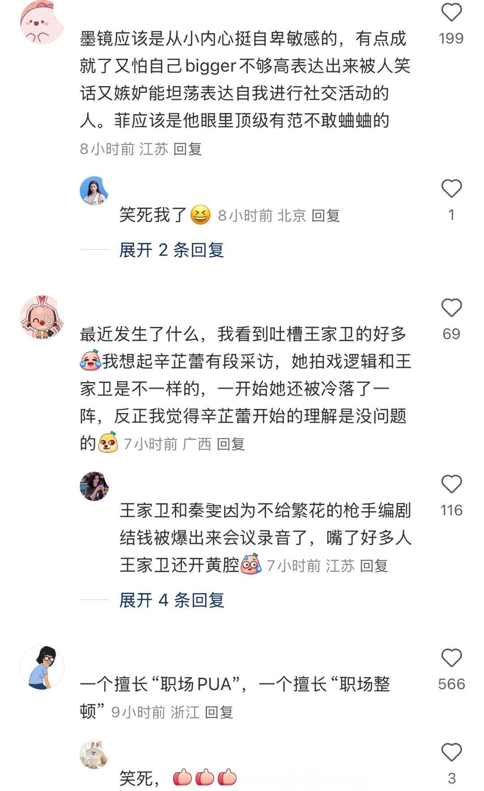
Task: Tap 回复 on the 9小时前 浙江 comment
Action: pyautogui.click(x=219, y=712)
